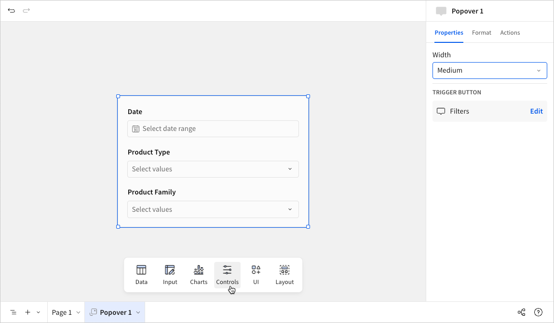Open the Controls elements menu
554x323 pixels.
click(x=227, y=275)
